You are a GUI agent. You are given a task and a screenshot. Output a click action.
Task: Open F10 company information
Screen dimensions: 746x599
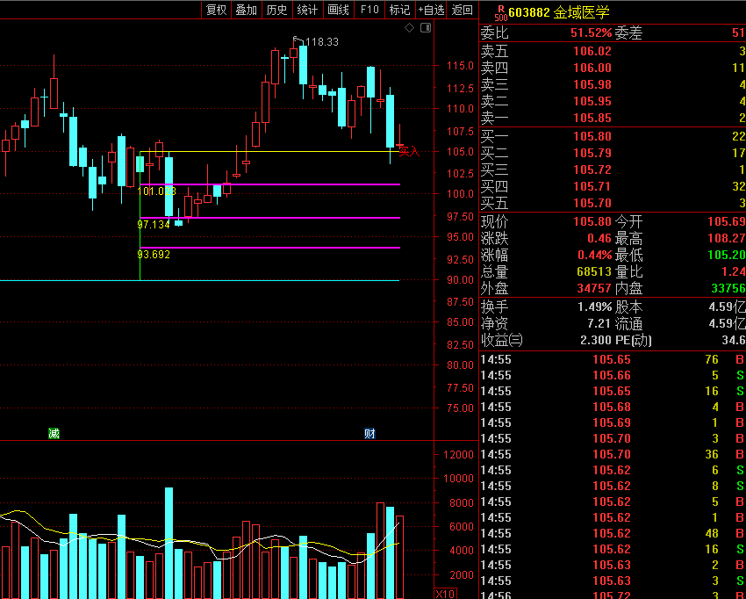click(x=369, y=10)
